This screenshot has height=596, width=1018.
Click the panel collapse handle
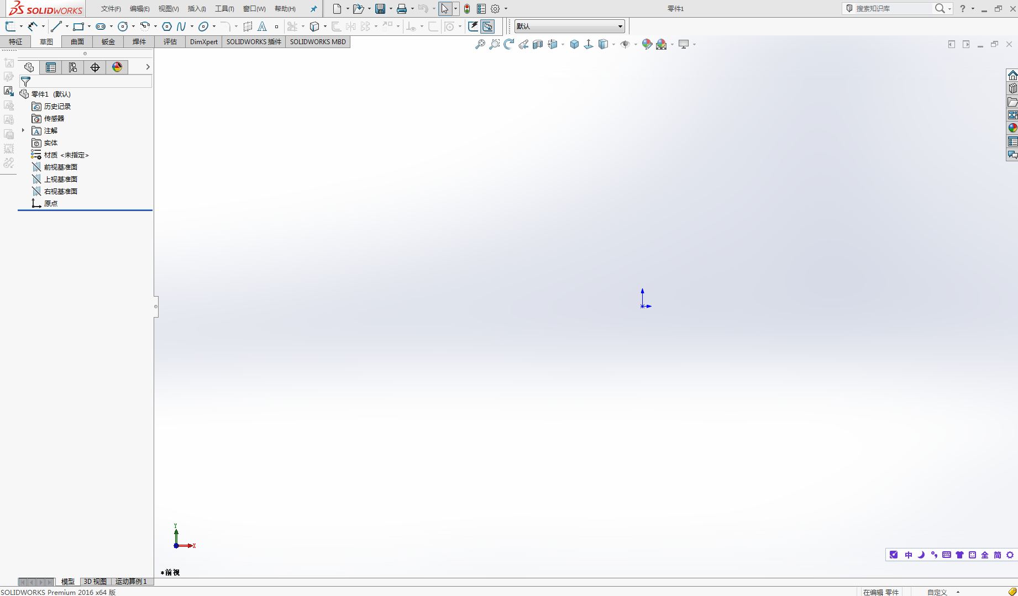click(x=156, y=307)
